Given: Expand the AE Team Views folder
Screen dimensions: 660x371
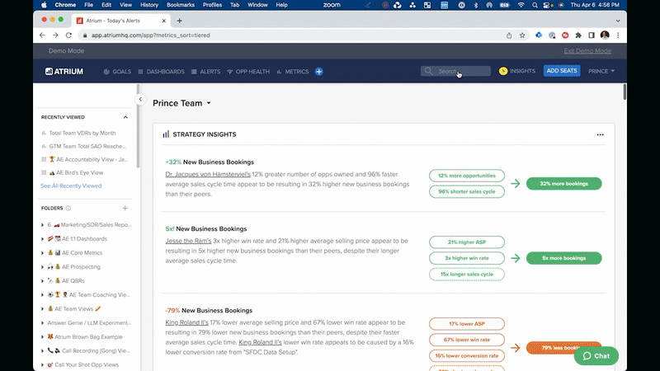Looking at the screenshot, I should pos(42,308).
